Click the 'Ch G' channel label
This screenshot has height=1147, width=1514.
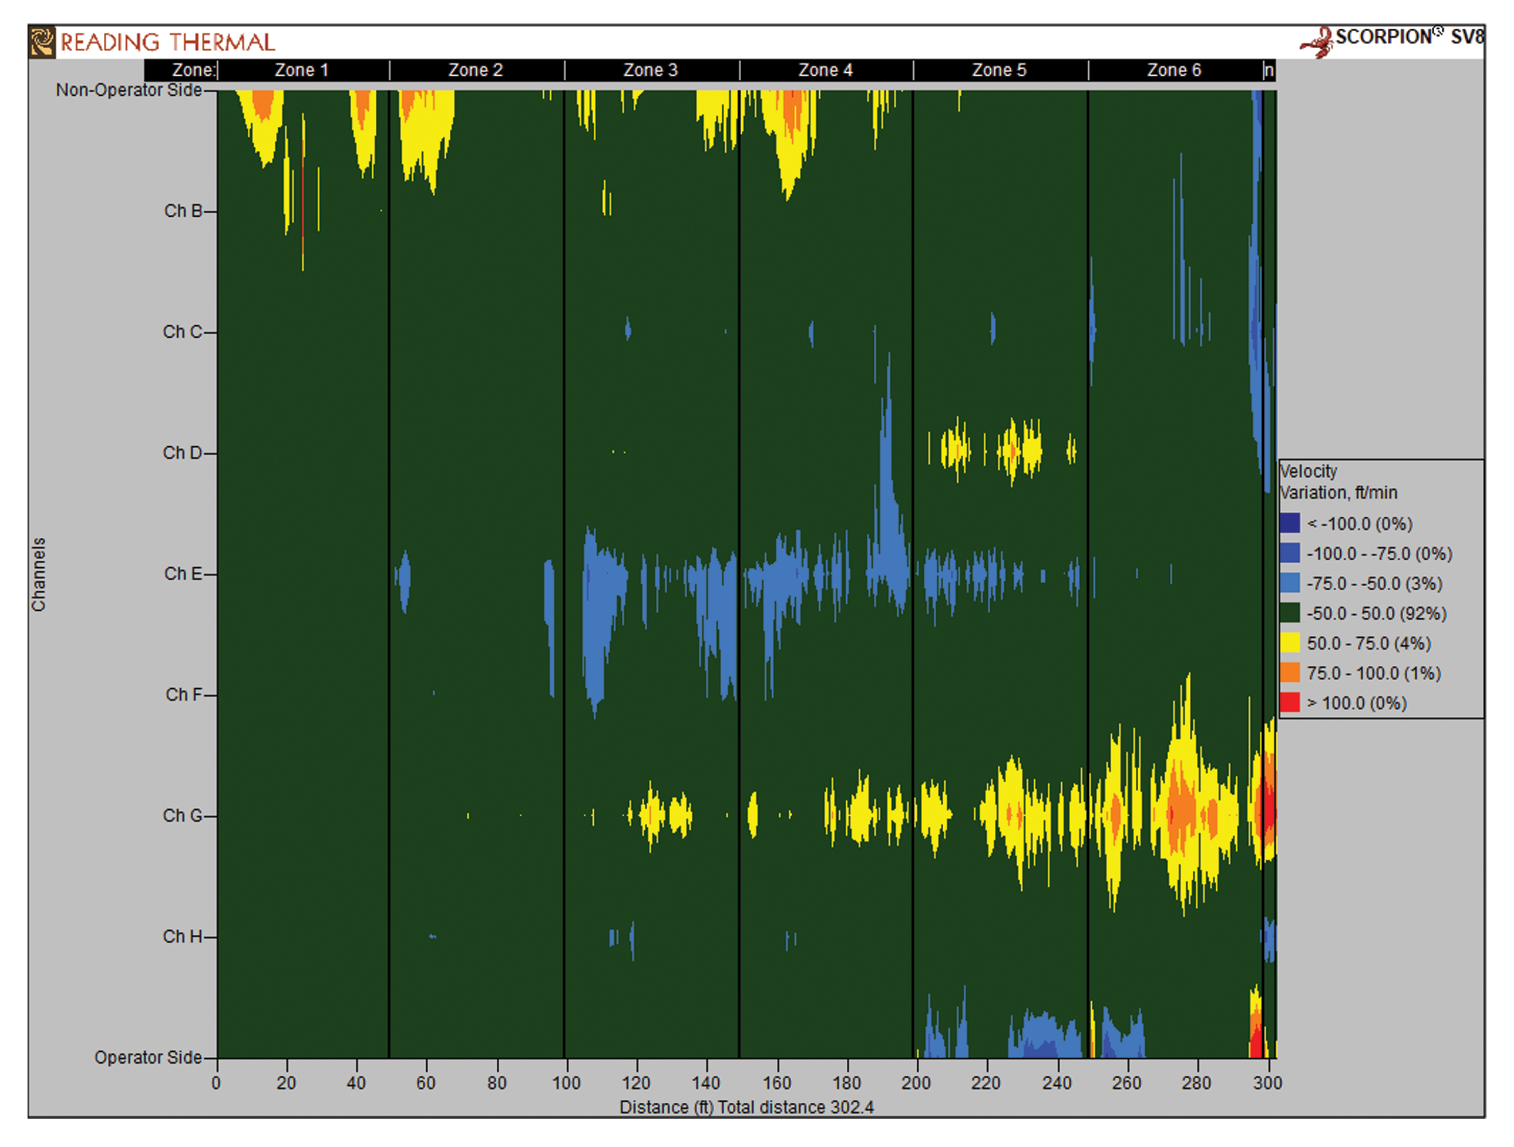pos(183,816)
